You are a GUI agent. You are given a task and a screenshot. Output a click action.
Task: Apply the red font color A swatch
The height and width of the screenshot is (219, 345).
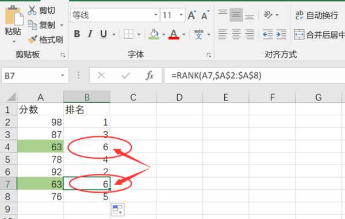(x=174, y=34)
